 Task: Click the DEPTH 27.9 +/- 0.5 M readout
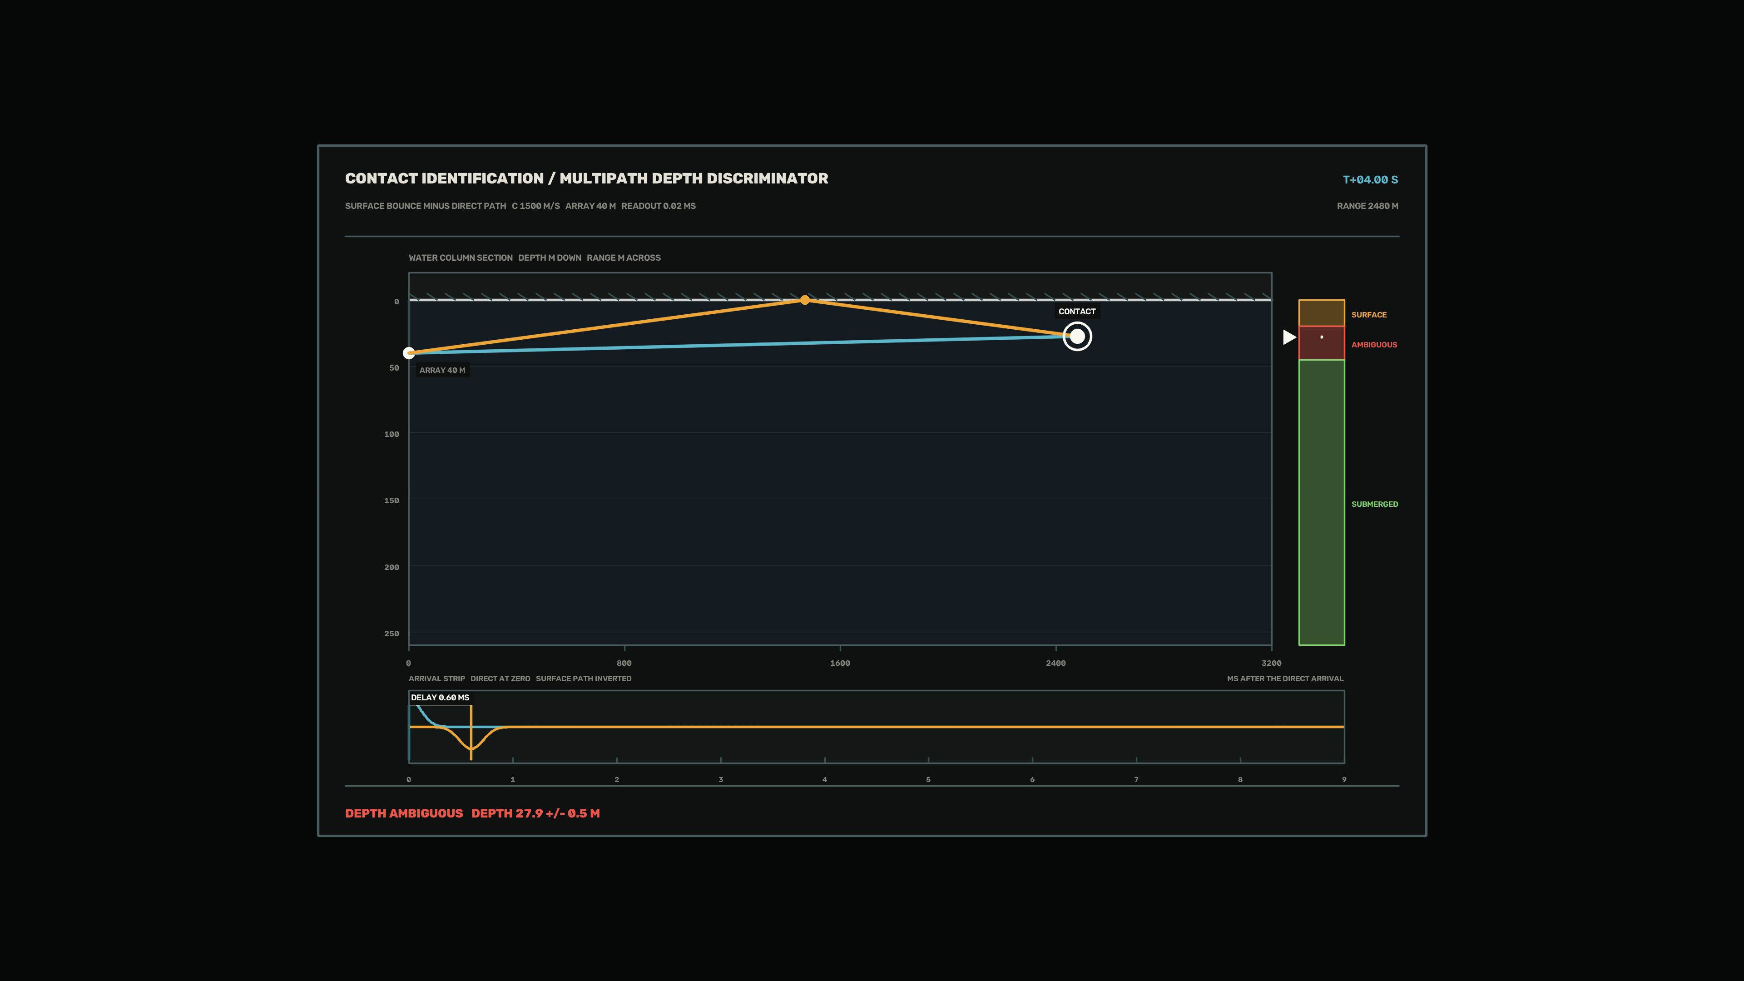coord(535,813)
